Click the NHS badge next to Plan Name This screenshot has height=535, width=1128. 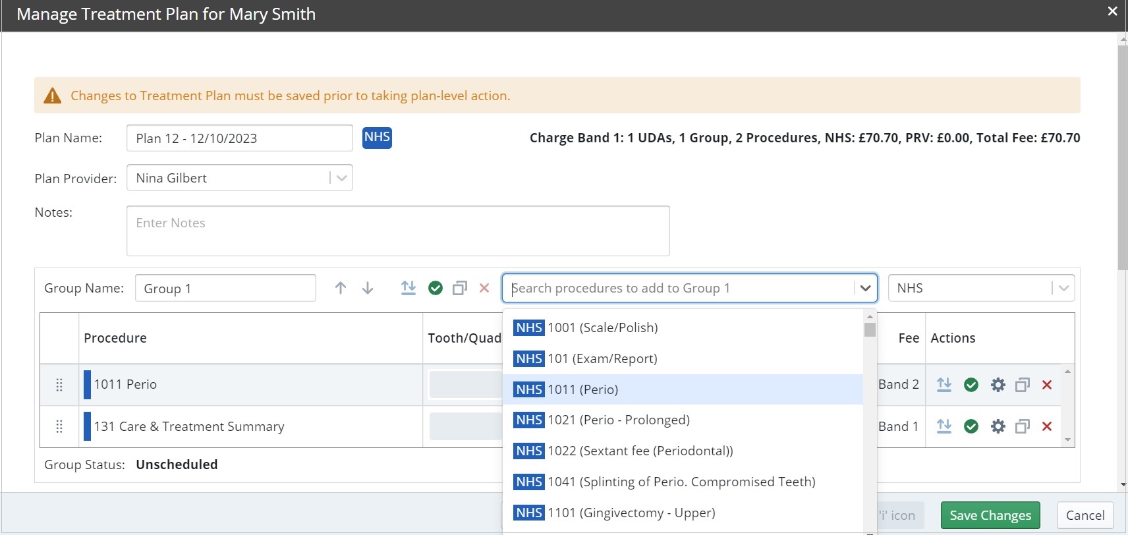click(x=377, y=138)
